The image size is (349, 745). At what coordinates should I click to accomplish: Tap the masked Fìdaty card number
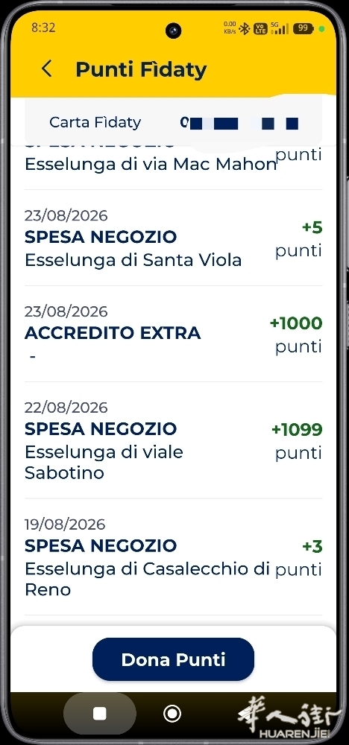[x=239, y=124]
